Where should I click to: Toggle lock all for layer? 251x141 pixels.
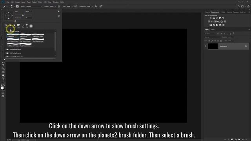click(221, 41)
